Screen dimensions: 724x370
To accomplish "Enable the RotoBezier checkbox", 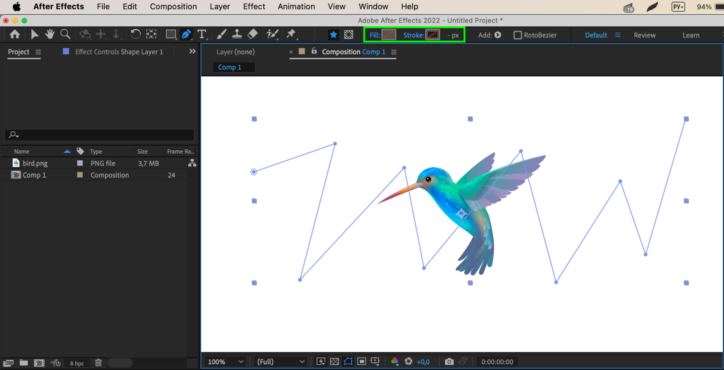I will 518,35.
